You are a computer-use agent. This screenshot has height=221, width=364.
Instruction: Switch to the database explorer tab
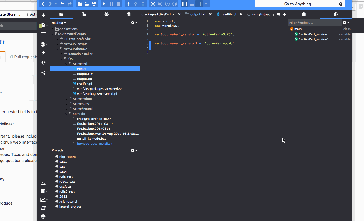click(129, 14)
